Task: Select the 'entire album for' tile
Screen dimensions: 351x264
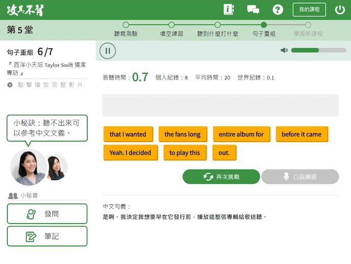Action: pyautogui.click(x=241, y=134)
